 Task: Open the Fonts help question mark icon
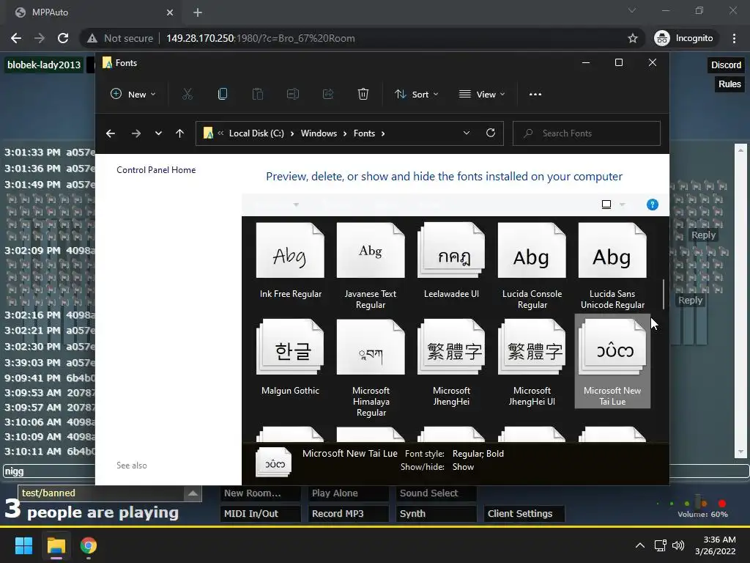(x=652, y=205)
